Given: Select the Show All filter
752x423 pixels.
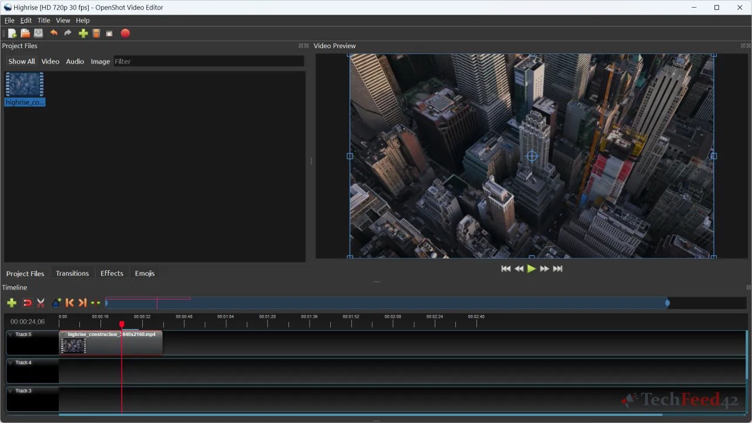Looking at the screenshot, I should tap(22, 61).
